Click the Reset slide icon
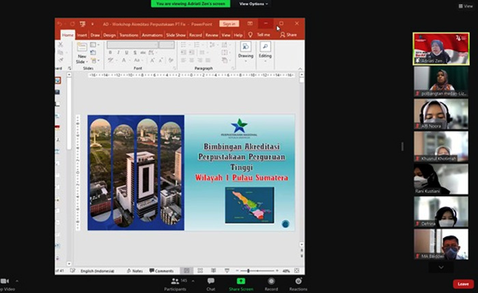The width and height of the screenshot is (478, 293). click(x=94, y=53)
